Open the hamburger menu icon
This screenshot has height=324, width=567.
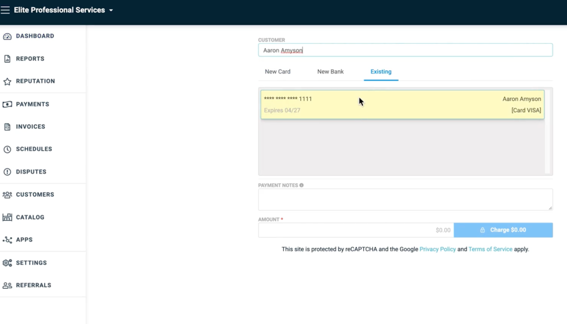[5, 10]
